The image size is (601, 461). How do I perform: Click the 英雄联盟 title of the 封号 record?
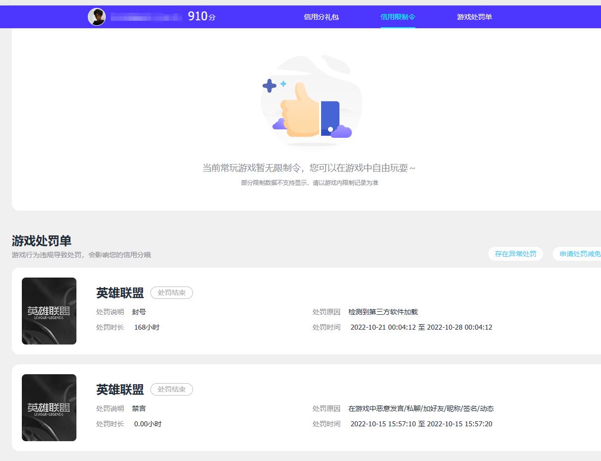120,293
